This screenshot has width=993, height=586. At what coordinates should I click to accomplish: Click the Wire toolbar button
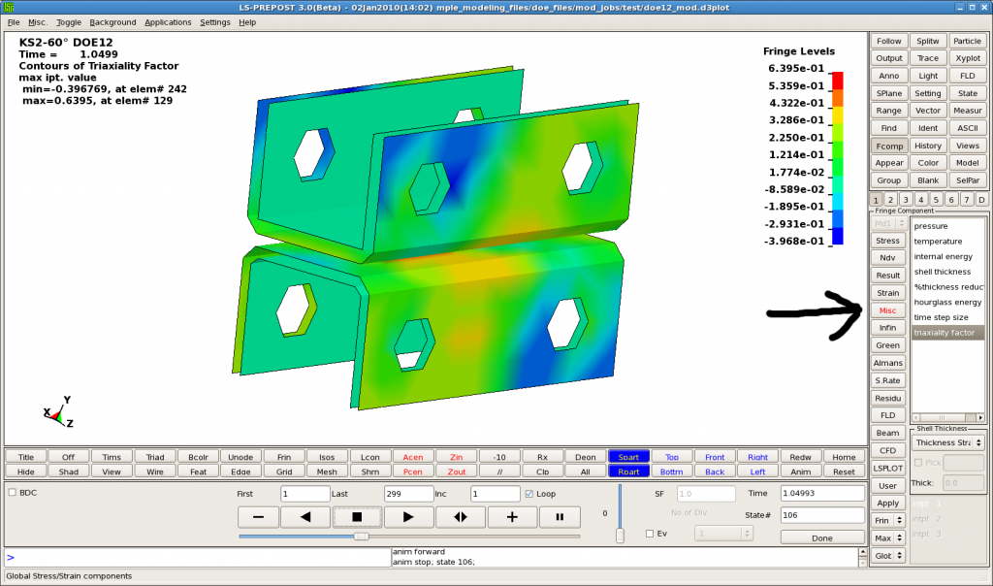[x=154, y=472]
